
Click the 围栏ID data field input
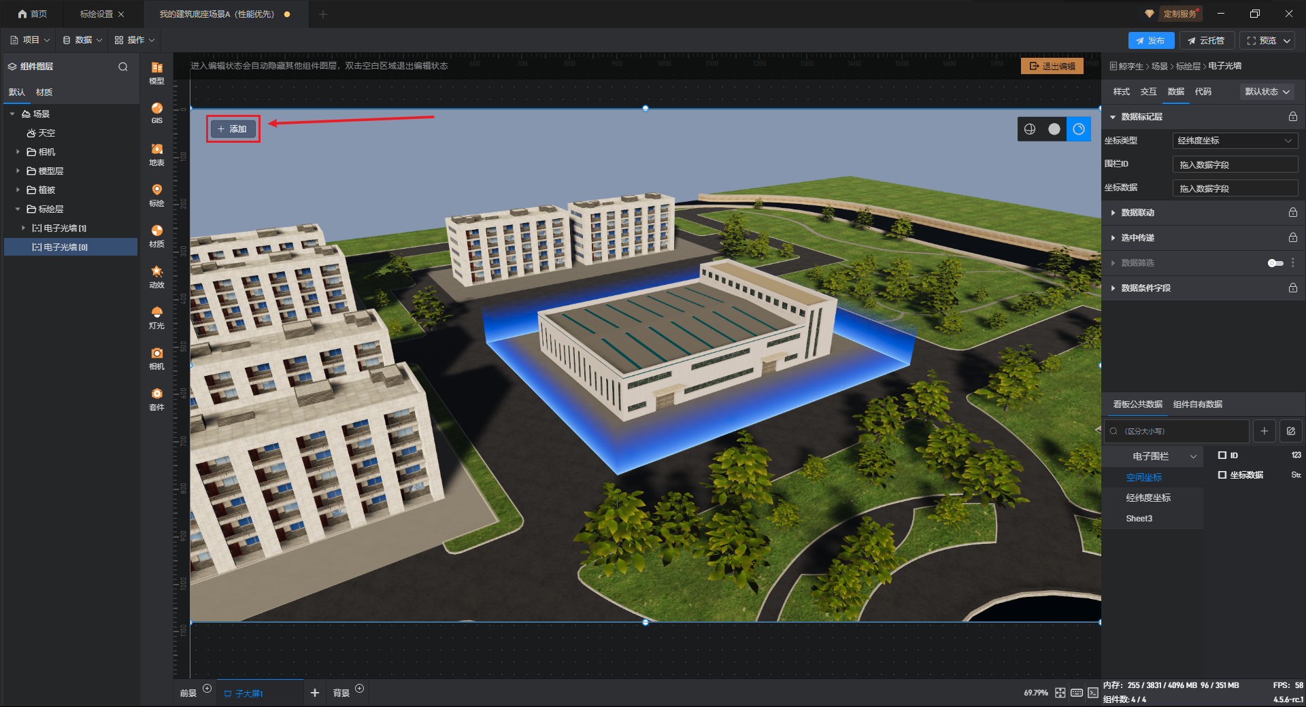1235,165
